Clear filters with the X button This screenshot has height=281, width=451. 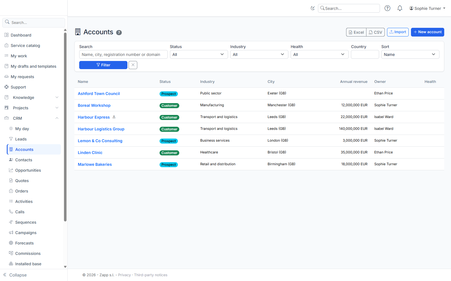click(133, 65)
